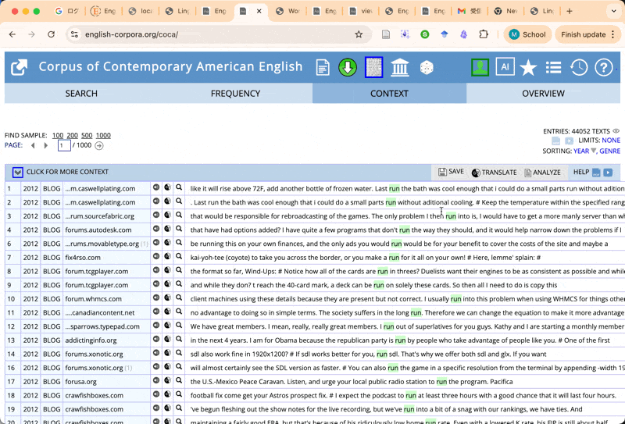Click the globe icon in row 3
Viewport: 625px width, 424px height.
[167, 216]
